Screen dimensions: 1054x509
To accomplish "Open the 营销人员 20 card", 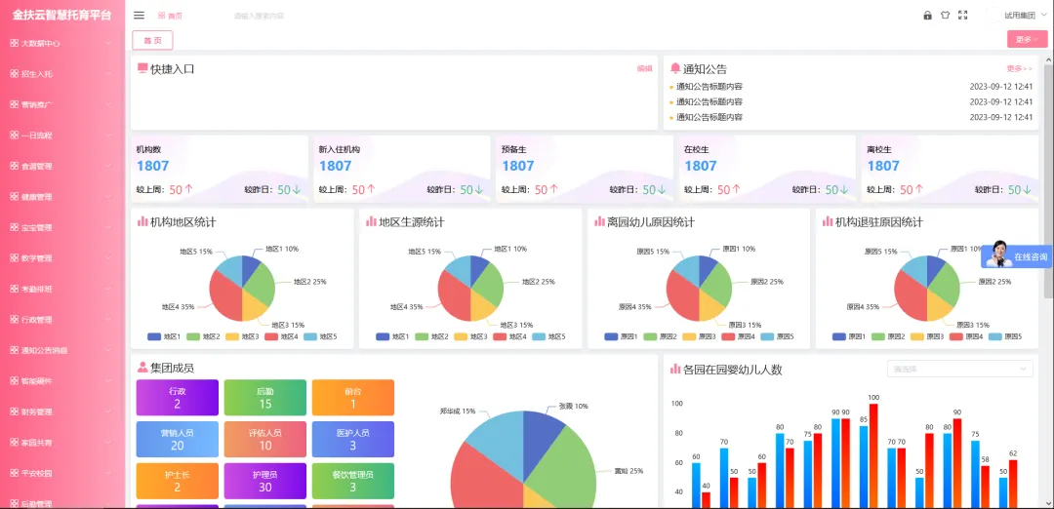I will coord(178,439).
